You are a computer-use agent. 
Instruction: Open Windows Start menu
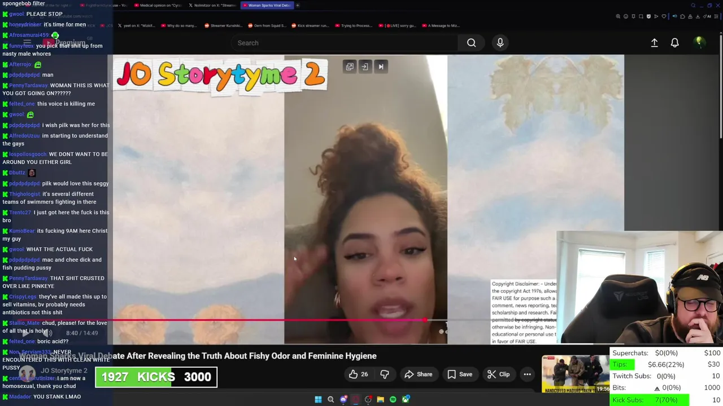(x=318, y=399)
